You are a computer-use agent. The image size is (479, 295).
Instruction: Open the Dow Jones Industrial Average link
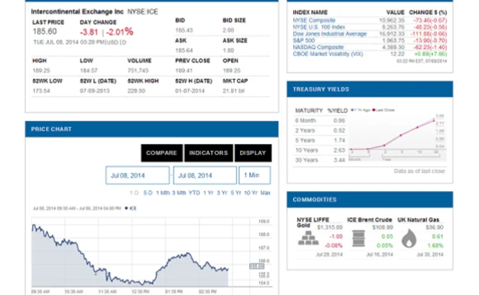pyautogui.click(x=330, y=34)
